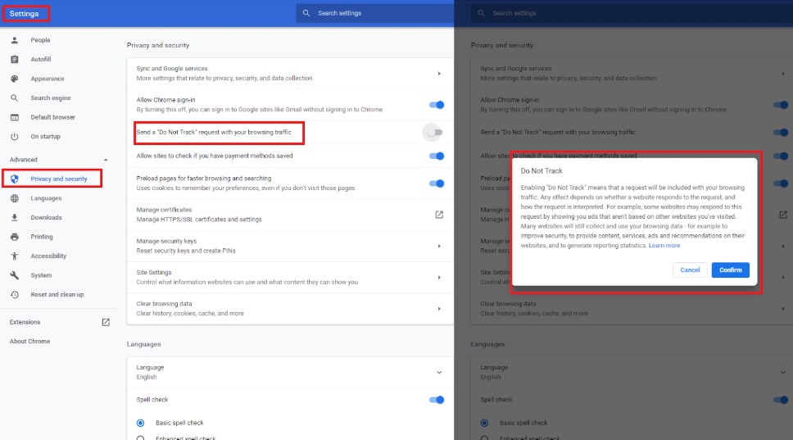This screenshot has width=793, height=440.
Task: Open the Autofill settings section
Action: 41,59
